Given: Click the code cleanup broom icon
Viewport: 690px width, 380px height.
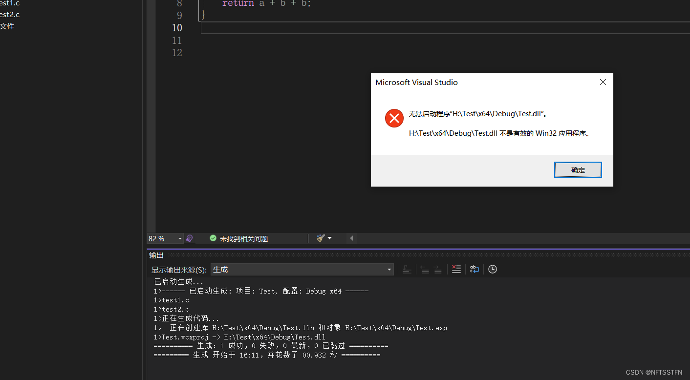Looking at the screenshot, I should [x=321, y=238].
